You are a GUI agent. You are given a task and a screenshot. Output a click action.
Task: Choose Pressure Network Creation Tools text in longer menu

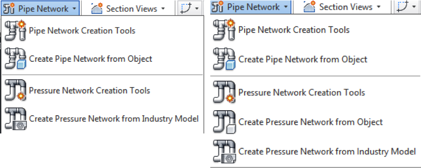(302, 93)
